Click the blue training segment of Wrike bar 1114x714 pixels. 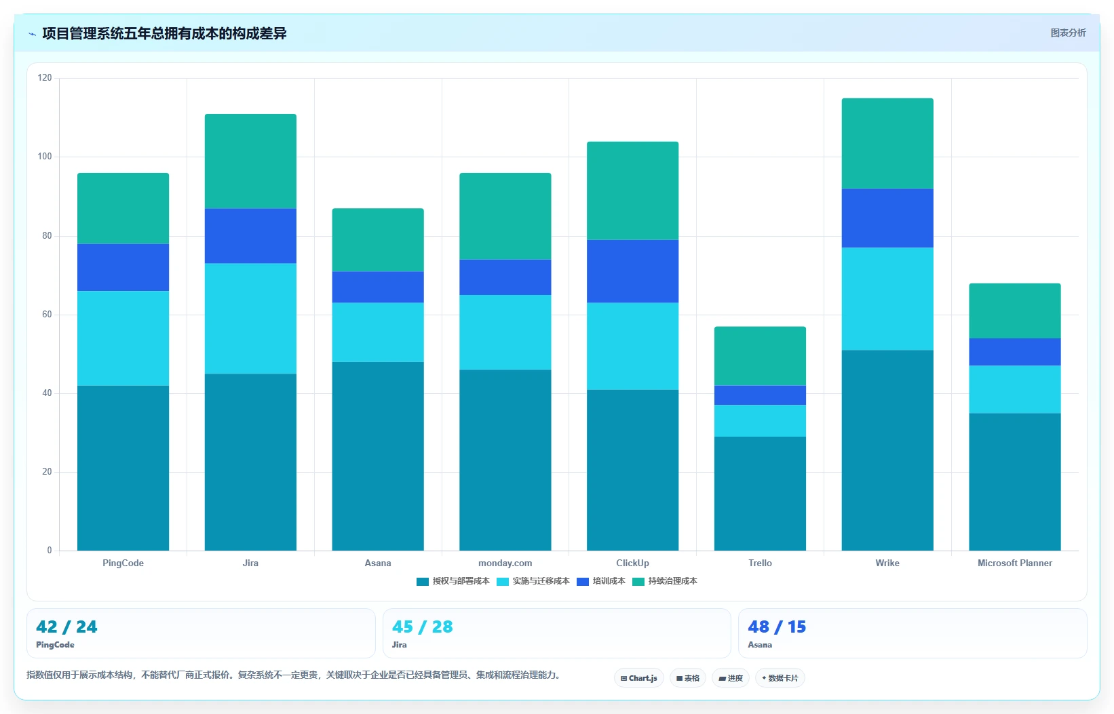pyautogui.click(x=887, y=218)
